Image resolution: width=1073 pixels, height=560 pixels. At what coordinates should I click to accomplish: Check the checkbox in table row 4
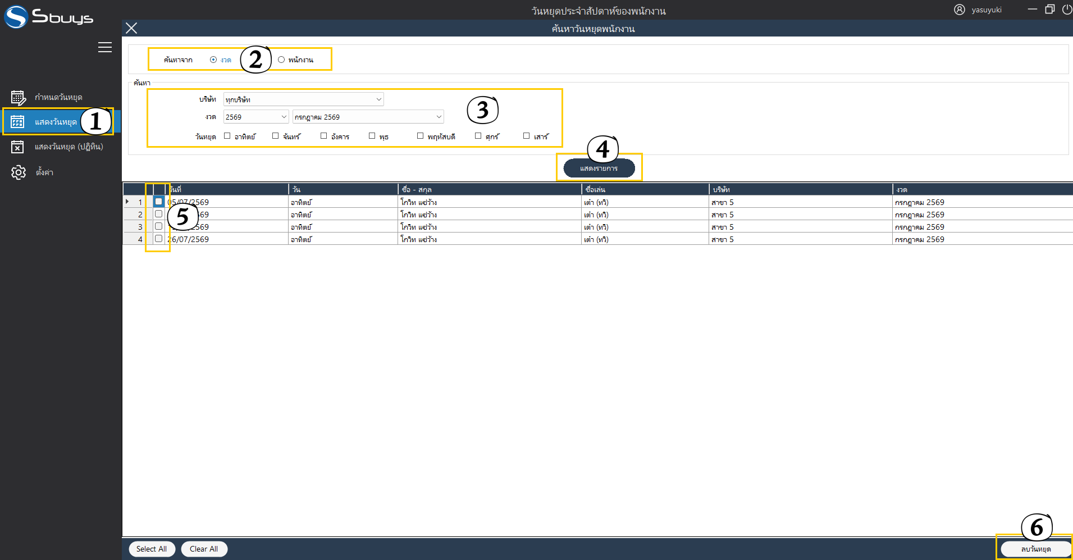tap(159, 239)
